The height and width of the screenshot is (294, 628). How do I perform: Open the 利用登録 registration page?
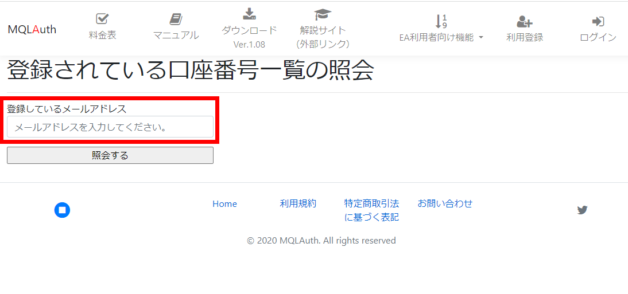pyautogui.click(x=524, y=38)
